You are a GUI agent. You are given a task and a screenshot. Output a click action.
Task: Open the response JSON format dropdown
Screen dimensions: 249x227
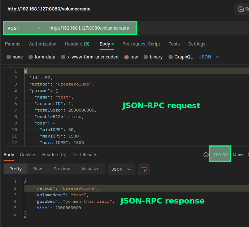(122, 169)
